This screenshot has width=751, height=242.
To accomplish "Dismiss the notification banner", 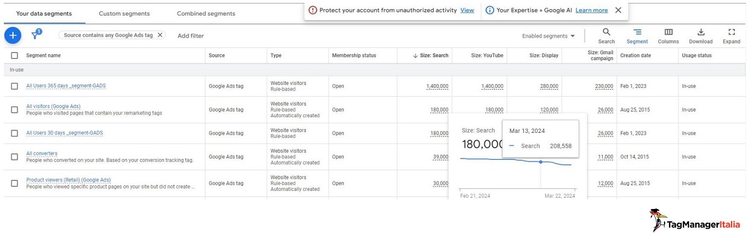I will click(x=618, y=10).
